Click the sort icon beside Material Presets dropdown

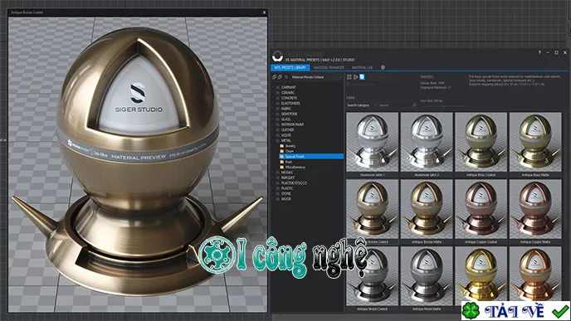click(285, 77)
